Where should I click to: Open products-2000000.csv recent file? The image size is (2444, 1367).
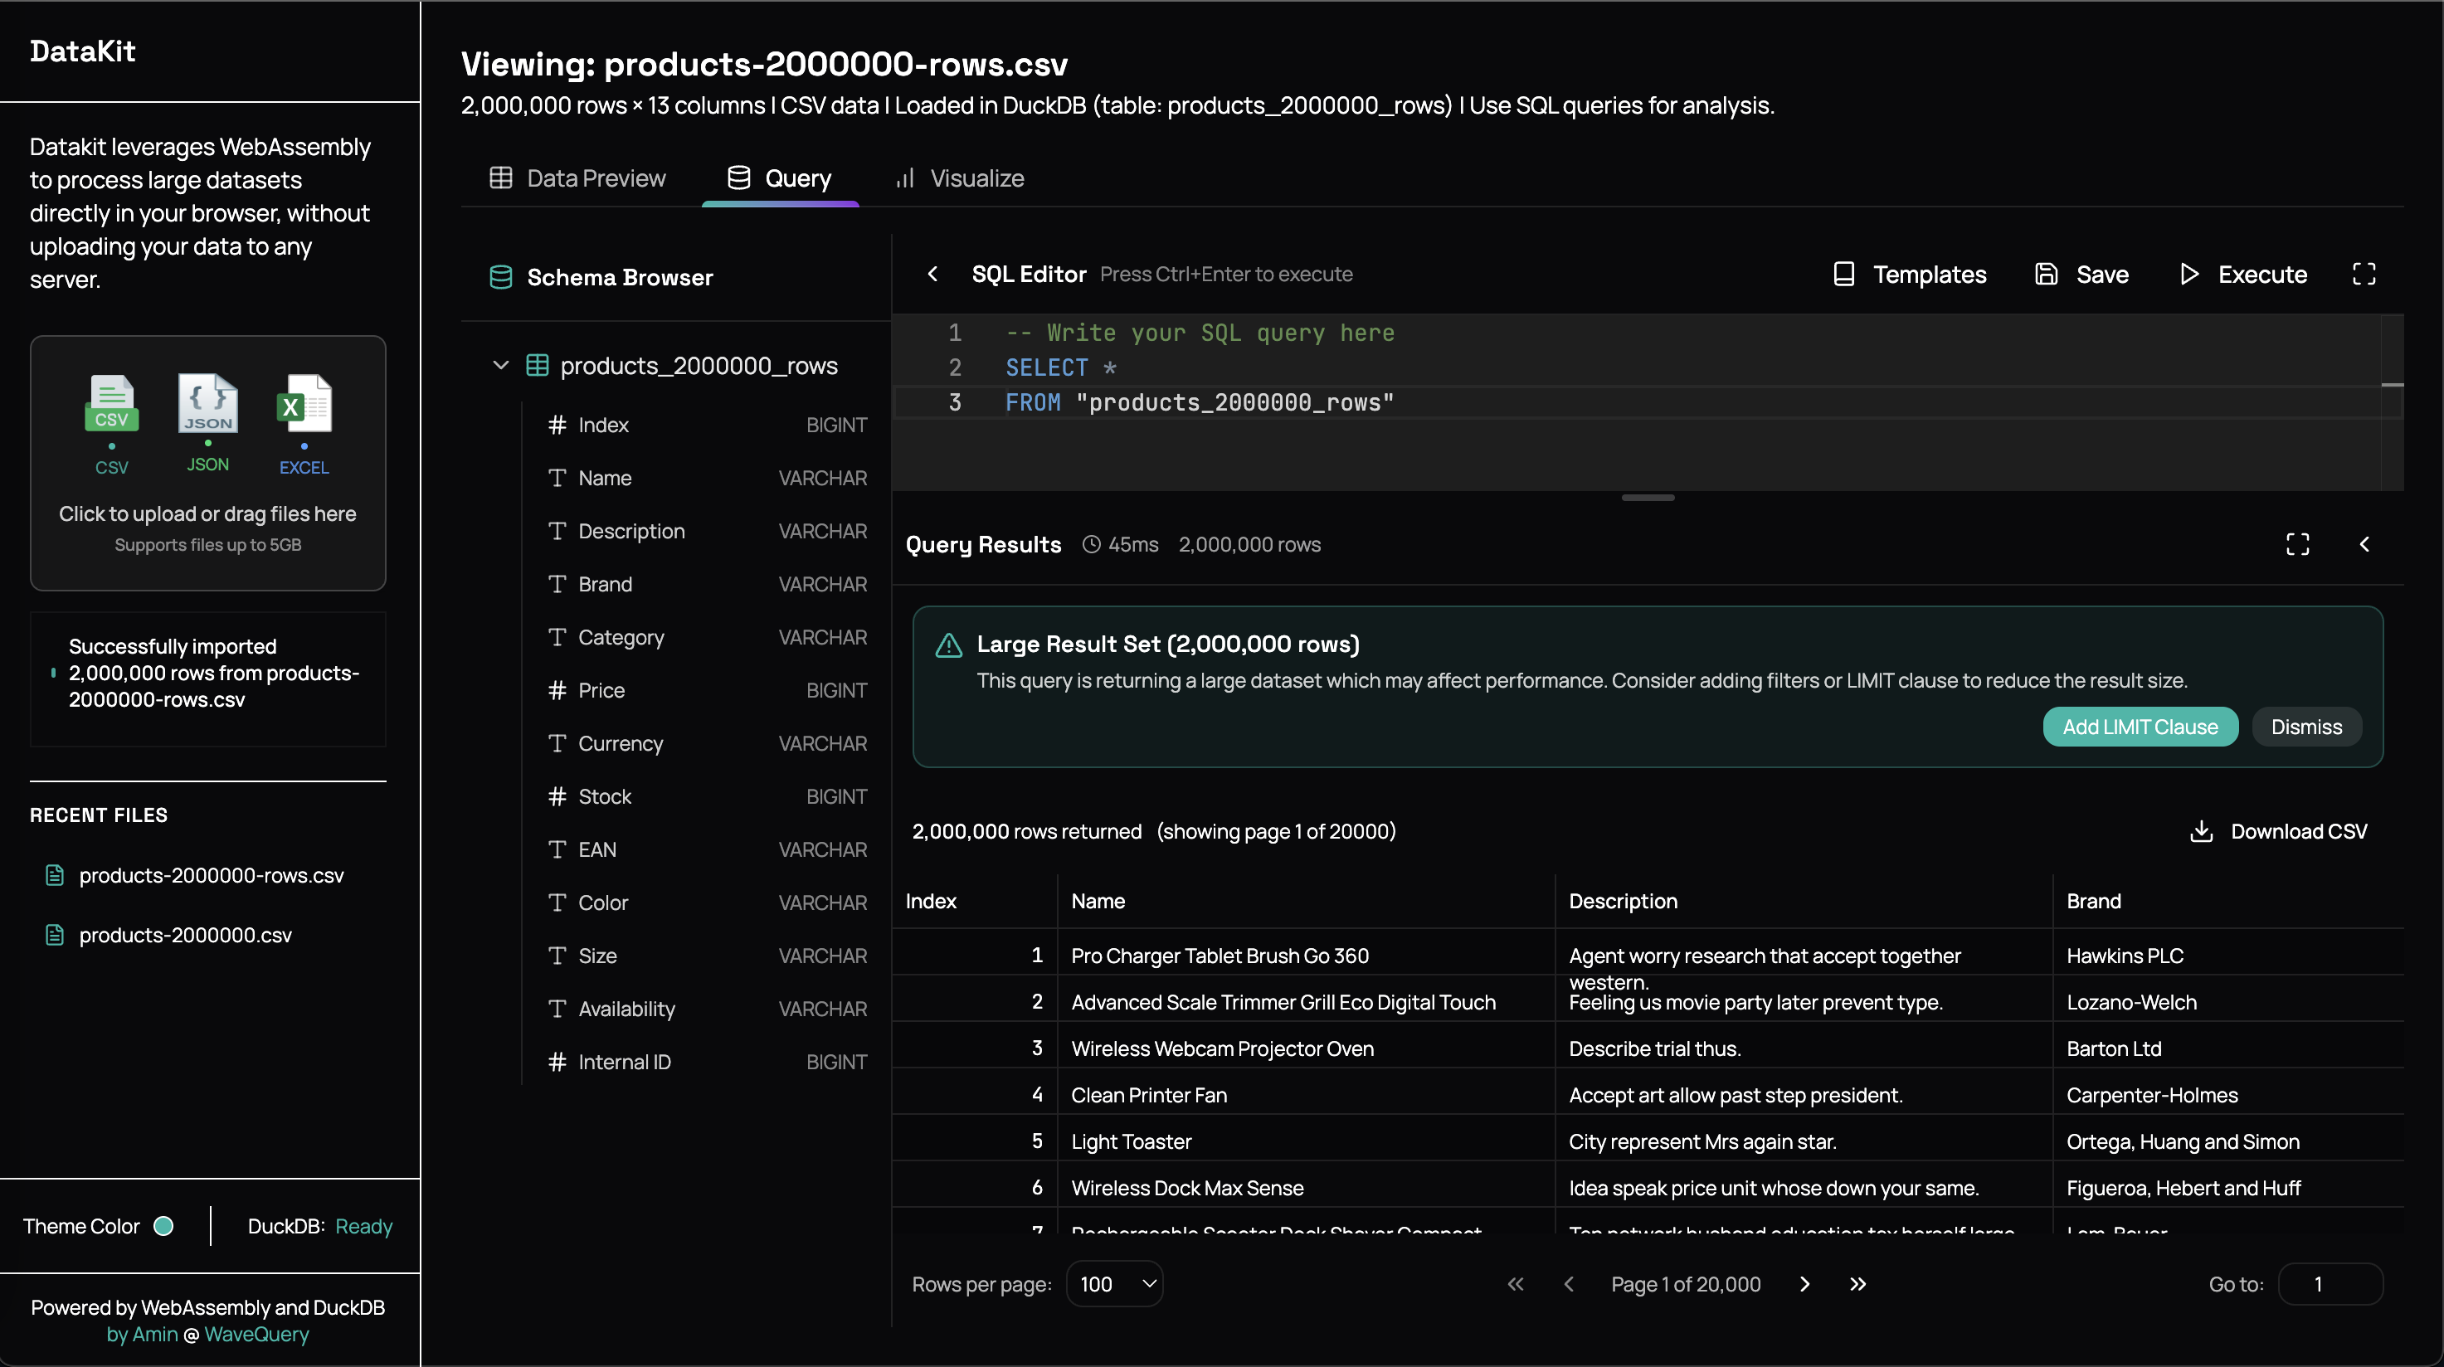(185, 936)
